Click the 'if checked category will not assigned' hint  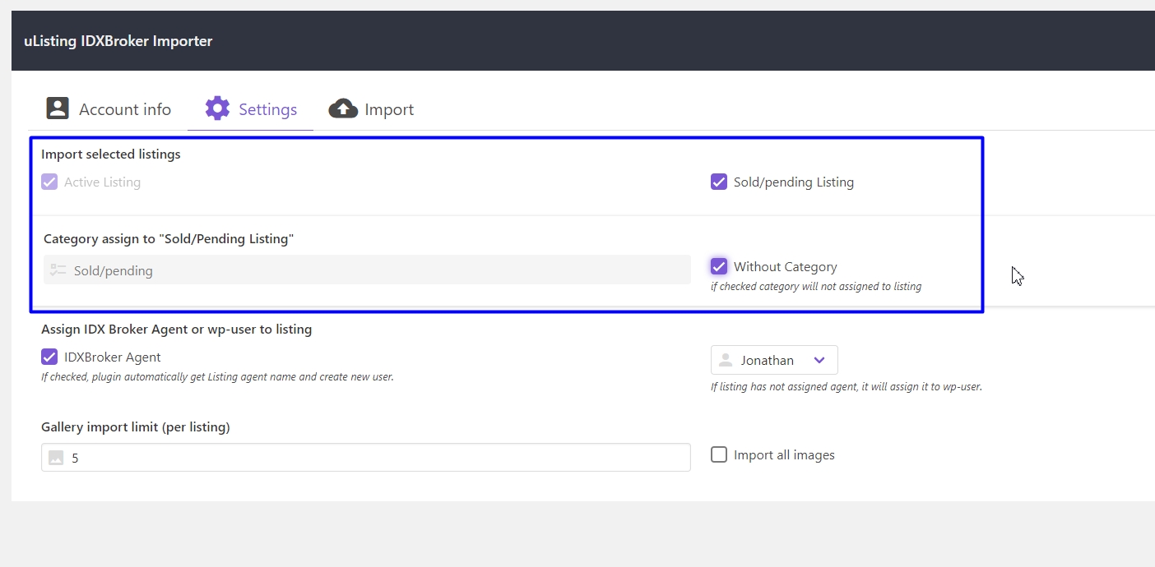(x=816, y=287)
